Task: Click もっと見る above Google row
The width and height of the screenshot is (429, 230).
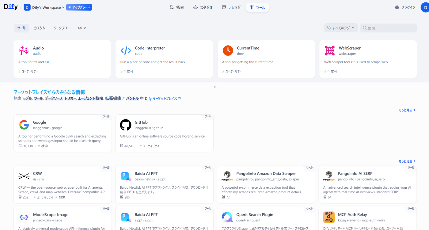Action: pos(407,110)
